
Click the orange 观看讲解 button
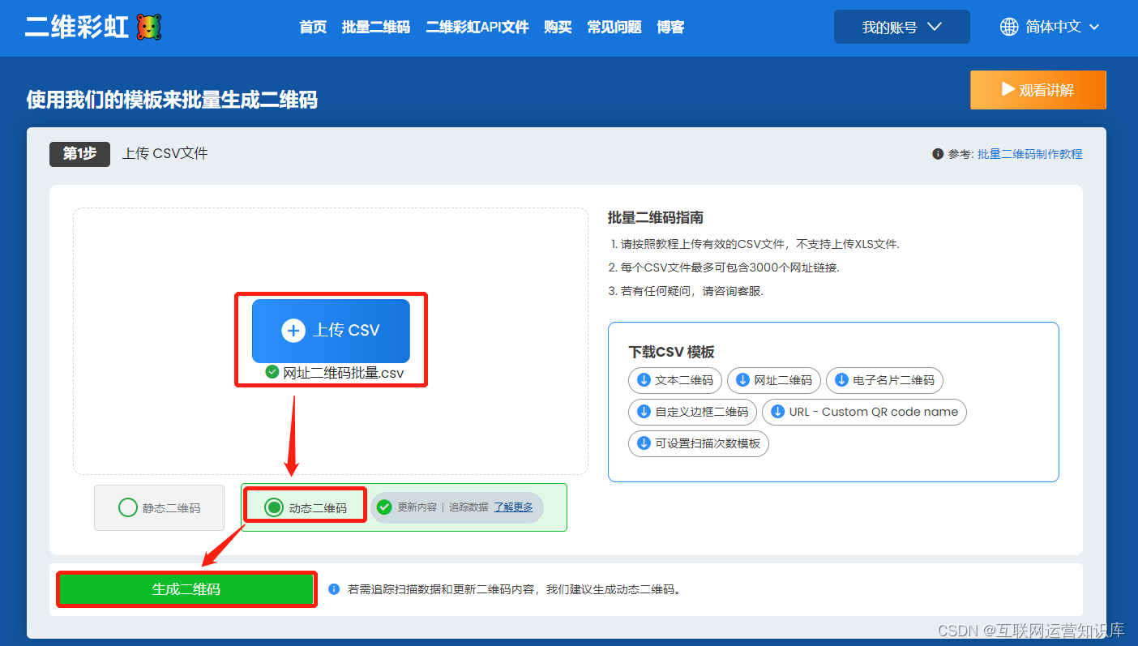[x=1038, y=90]
